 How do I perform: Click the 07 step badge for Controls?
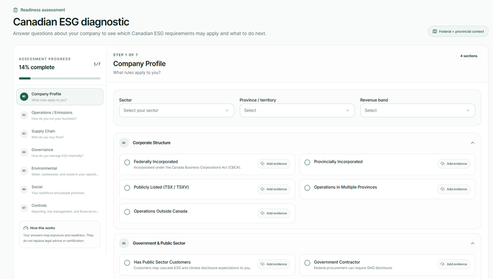coord(24,208)
